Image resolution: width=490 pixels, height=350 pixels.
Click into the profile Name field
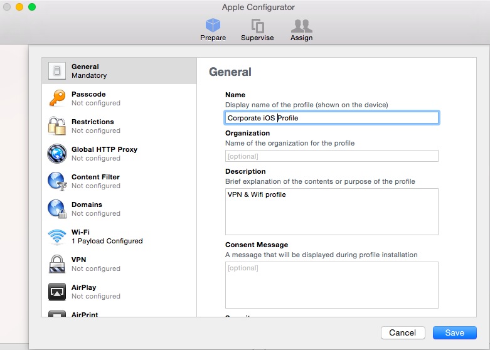331,118
